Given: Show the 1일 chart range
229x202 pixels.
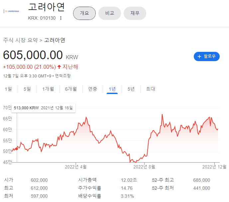Looking at the screenshot, I should (8, 89).
